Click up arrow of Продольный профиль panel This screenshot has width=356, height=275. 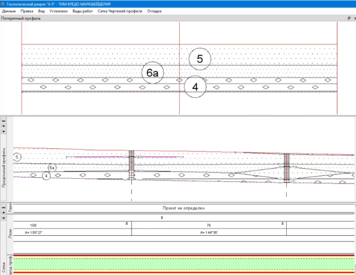4,126
